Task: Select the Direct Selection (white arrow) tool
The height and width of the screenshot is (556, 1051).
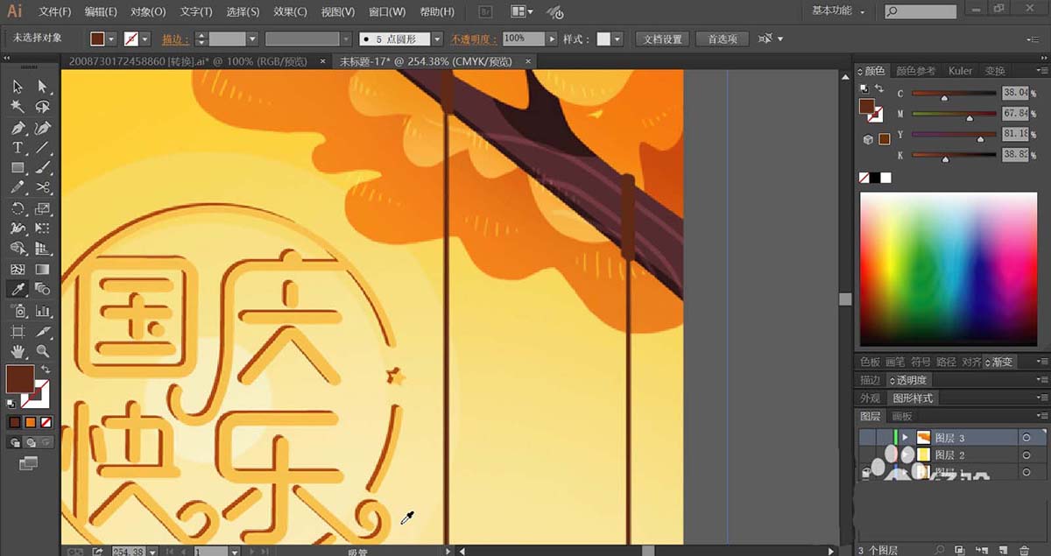Action: point(42,86)
